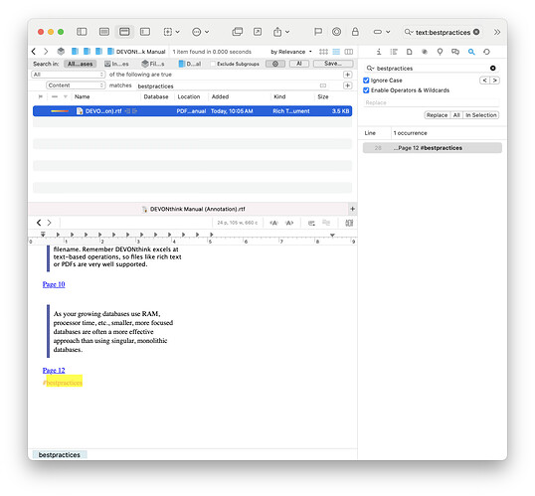
Task: Check the Exclude Subgroups checkbox
Action: point(213,64)
